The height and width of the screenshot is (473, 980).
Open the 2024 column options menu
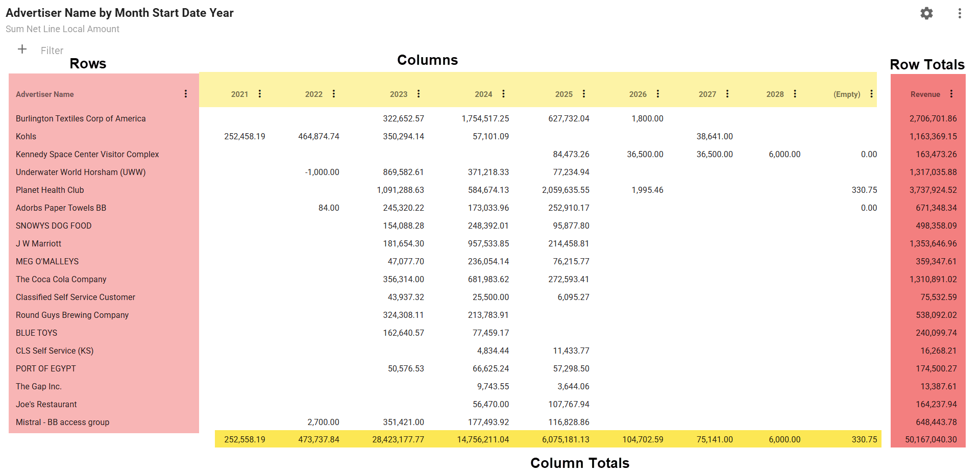[503, 94]
